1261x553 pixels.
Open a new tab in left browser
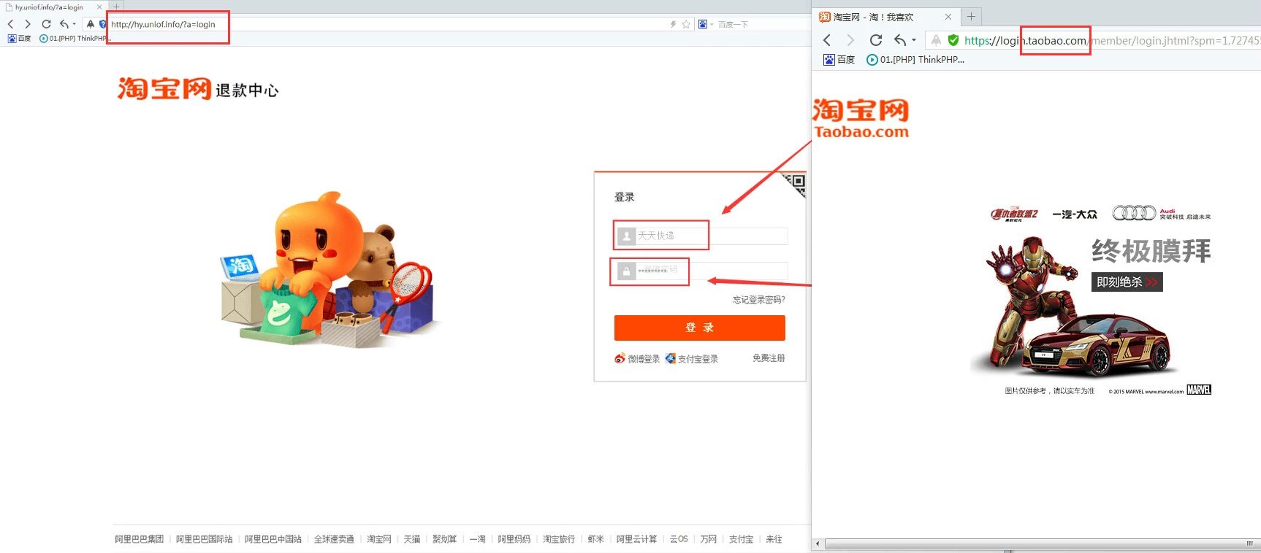click(x=116, y=7)
